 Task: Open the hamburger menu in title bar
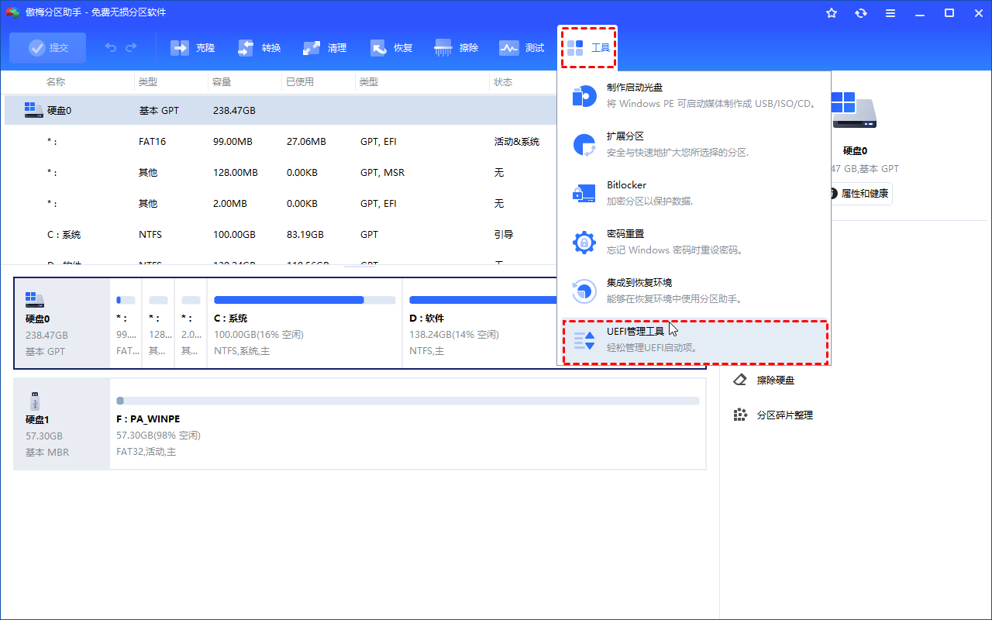click(x=890, y=13)
